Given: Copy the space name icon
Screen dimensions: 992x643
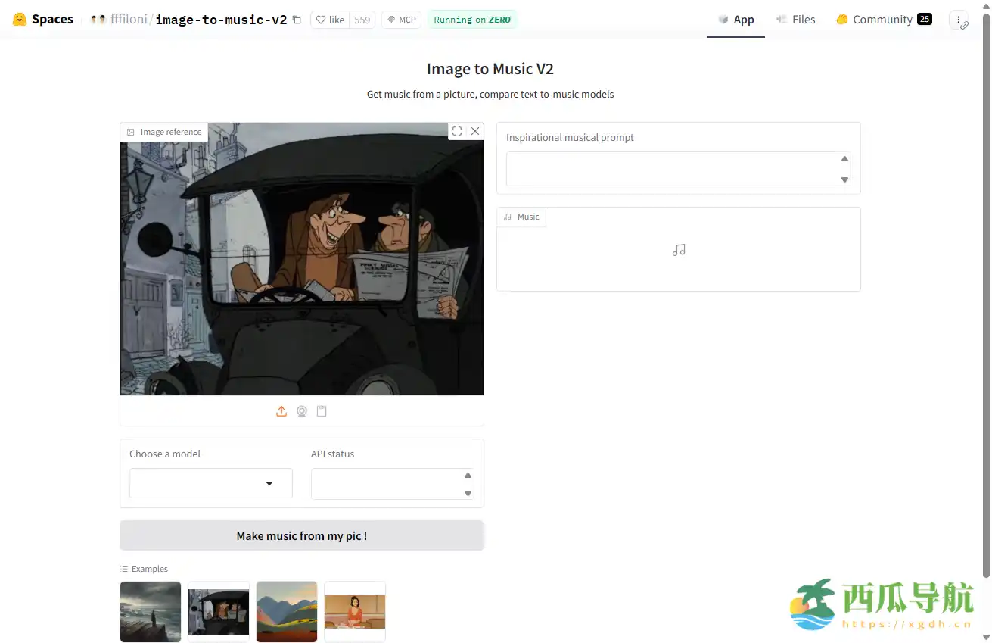Looking at the screenshot, I should pyautogui.click(x=297, y=20).
